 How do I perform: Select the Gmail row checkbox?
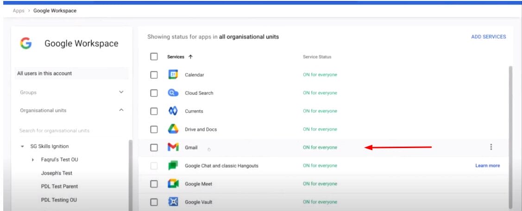click(x=154, y=148)
